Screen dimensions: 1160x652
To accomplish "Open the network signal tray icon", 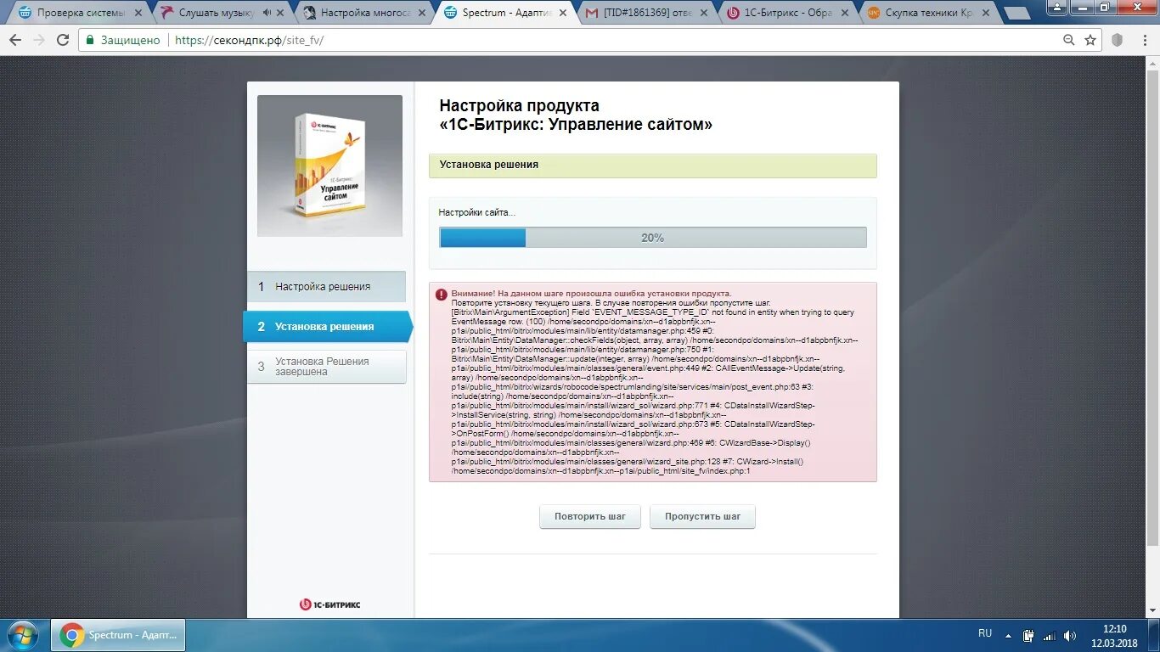I will pyautogui.click(x=1049, y=635).
